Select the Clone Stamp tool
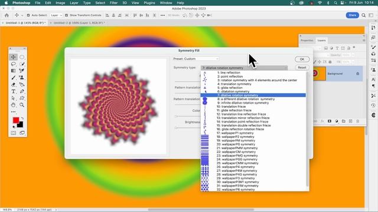 click(22, 78)
